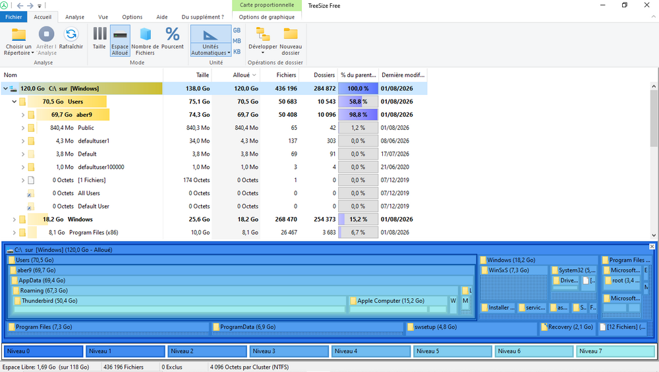
Task: Select the Default User shortcut icon
Action: (x=30, y=206)
